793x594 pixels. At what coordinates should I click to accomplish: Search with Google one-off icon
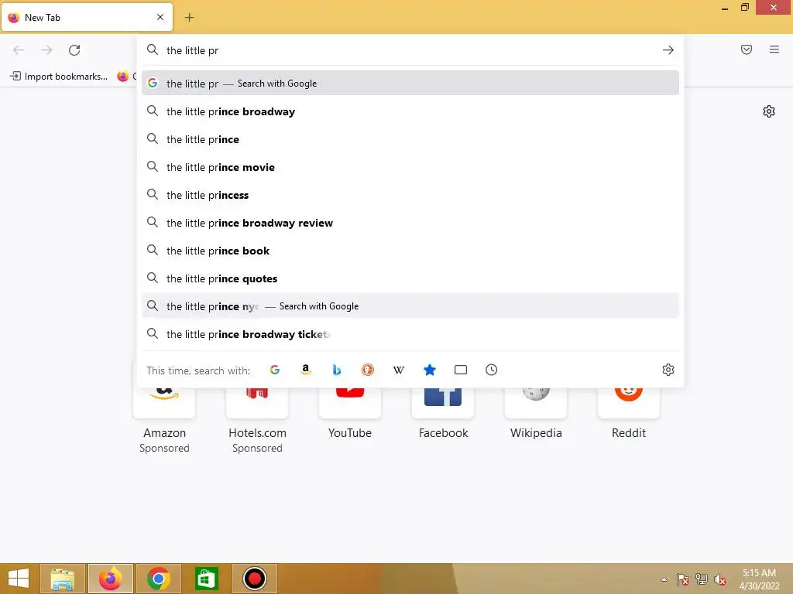coord(275,370)
